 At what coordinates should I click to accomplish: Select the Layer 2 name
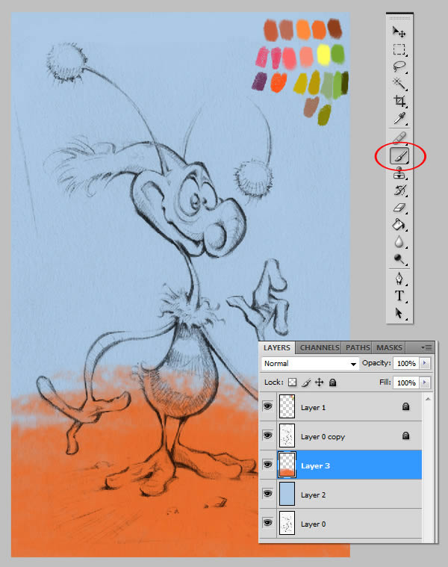point(314,495)
